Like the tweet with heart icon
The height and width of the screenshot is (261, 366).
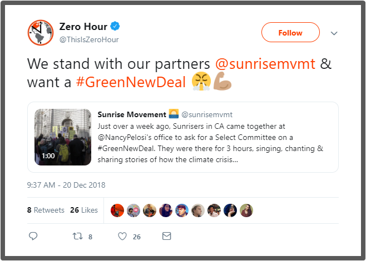click(x=123, y=236)
